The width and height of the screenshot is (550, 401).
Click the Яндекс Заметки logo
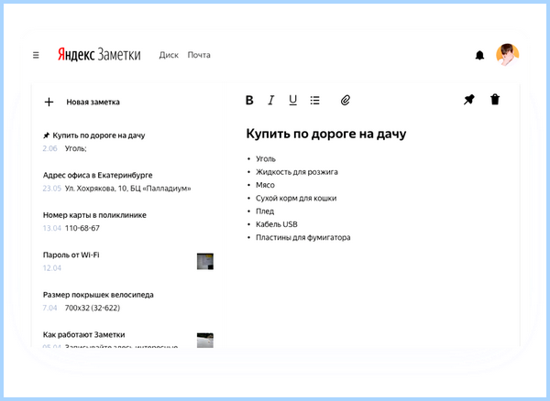tap(99, 54)
